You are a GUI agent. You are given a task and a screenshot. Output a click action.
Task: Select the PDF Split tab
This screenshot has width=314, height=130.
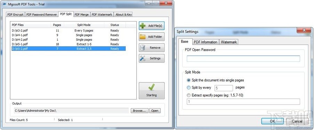(x=66, y=14)
